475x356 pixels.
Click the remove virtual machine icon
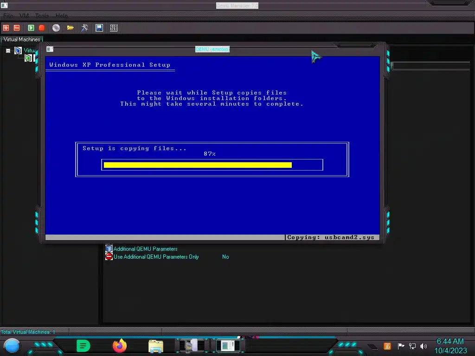[x=17, y=28]
